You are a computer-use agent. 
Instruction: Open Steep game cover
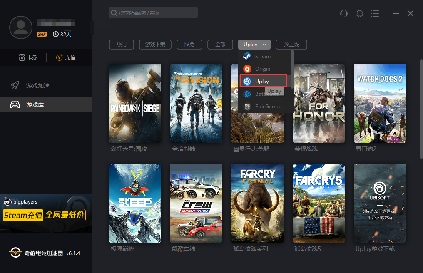[135, 203]
